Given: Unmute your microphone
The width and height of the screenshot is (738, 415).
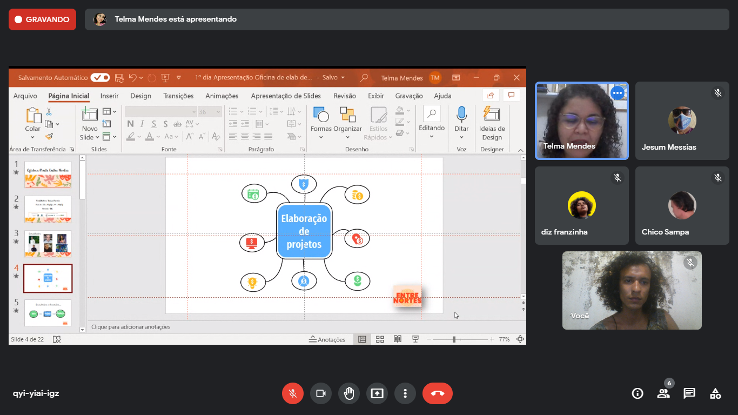Looking at the screenshot, I should pos(293,393).
